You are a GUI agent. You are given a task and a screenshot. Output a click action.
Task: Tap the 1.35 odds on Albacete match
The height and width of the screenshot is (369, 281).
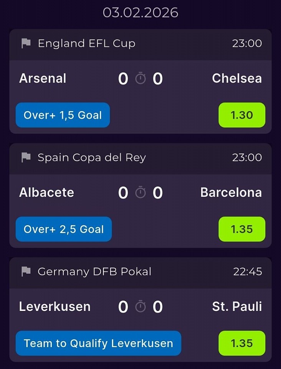(x=242, y=229)
